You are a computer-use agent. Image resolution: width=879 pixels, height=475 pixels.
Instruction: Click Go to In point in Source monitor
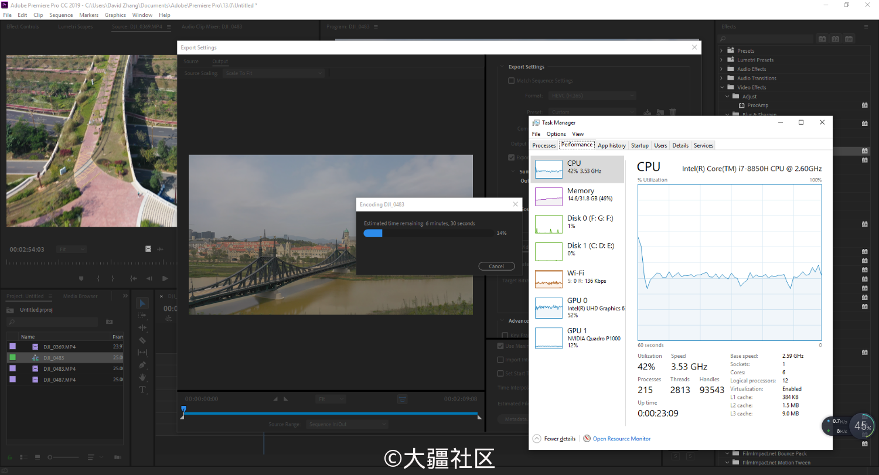(134, 278)
